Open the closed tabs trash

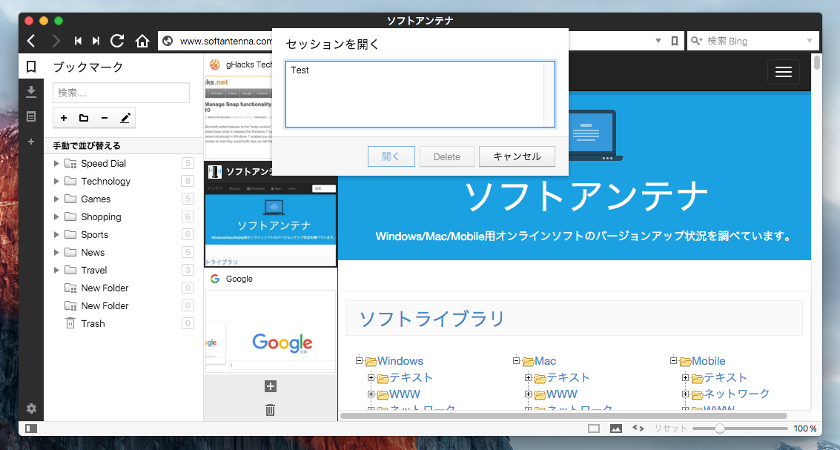coord(271,410)
